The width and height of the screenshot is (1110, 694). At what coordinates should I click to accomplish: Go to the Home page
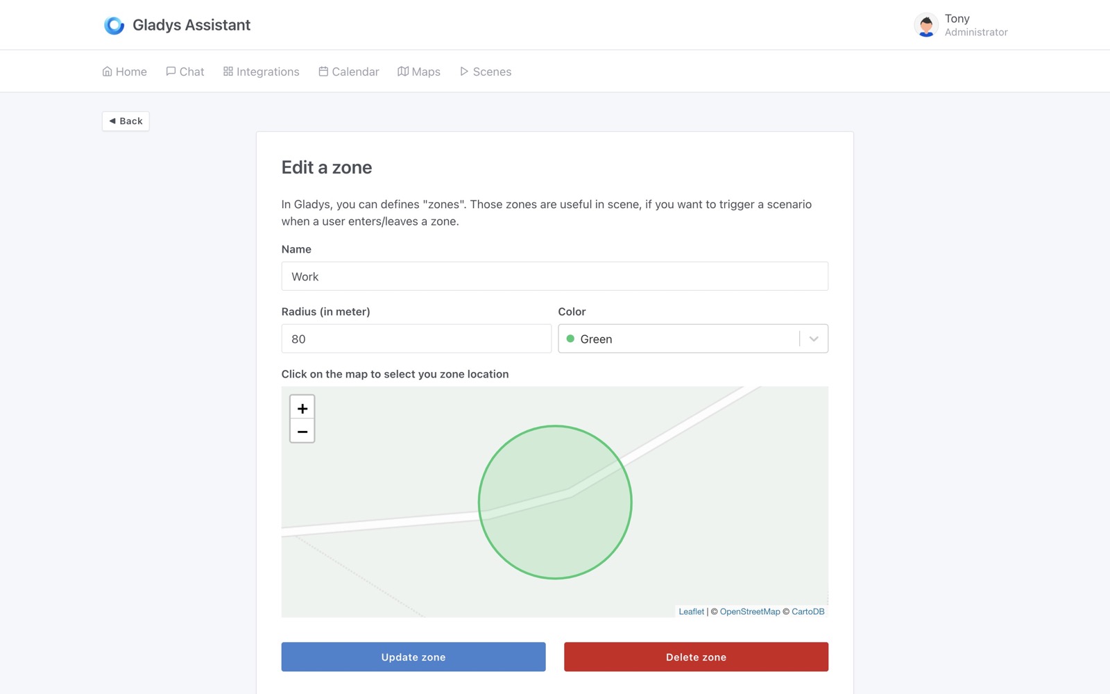[x=125, y=71]
